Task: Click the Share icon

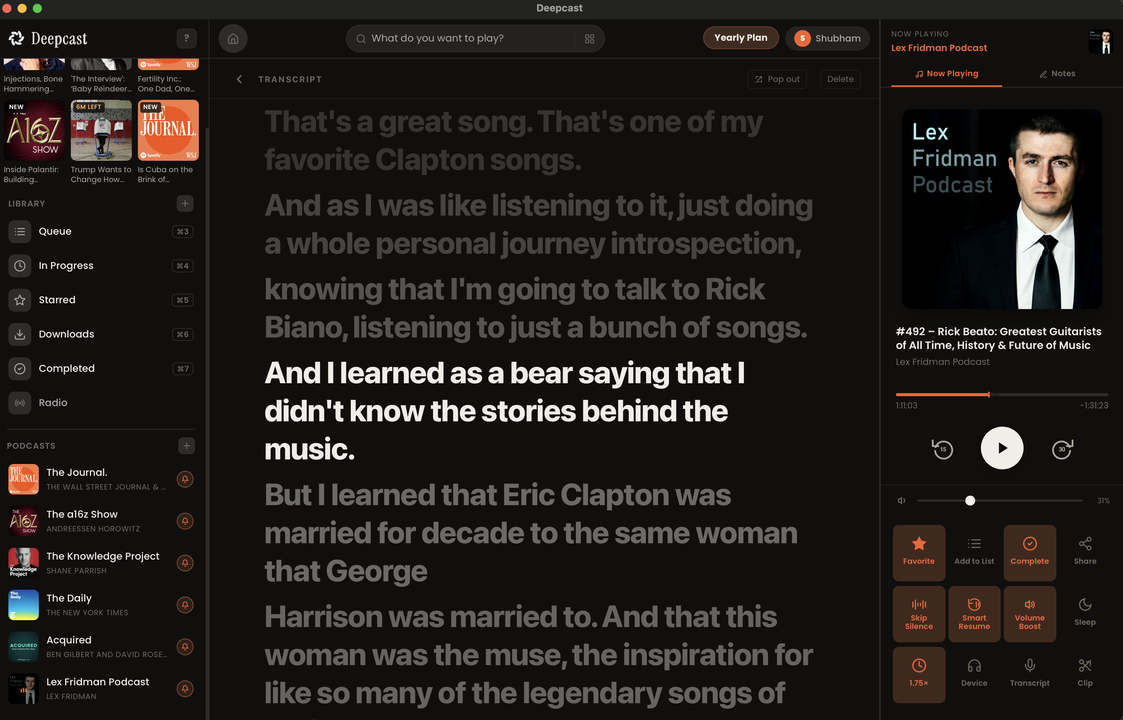Action: point(1085,552)
